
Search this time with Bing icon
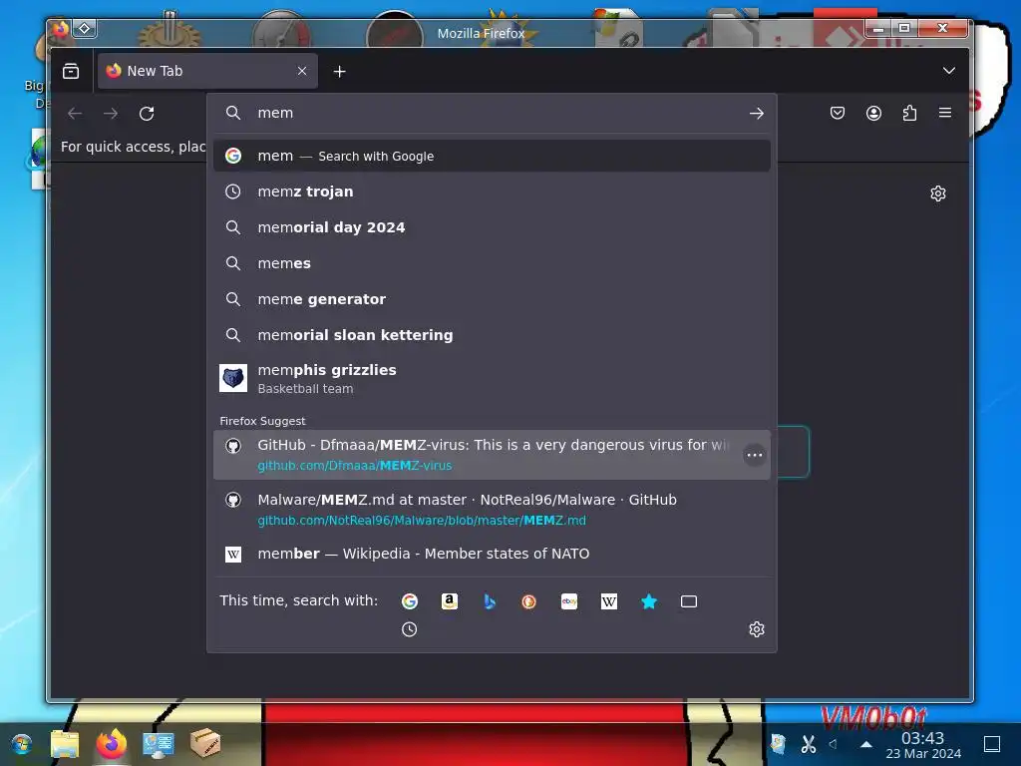(x=490, y=601)
